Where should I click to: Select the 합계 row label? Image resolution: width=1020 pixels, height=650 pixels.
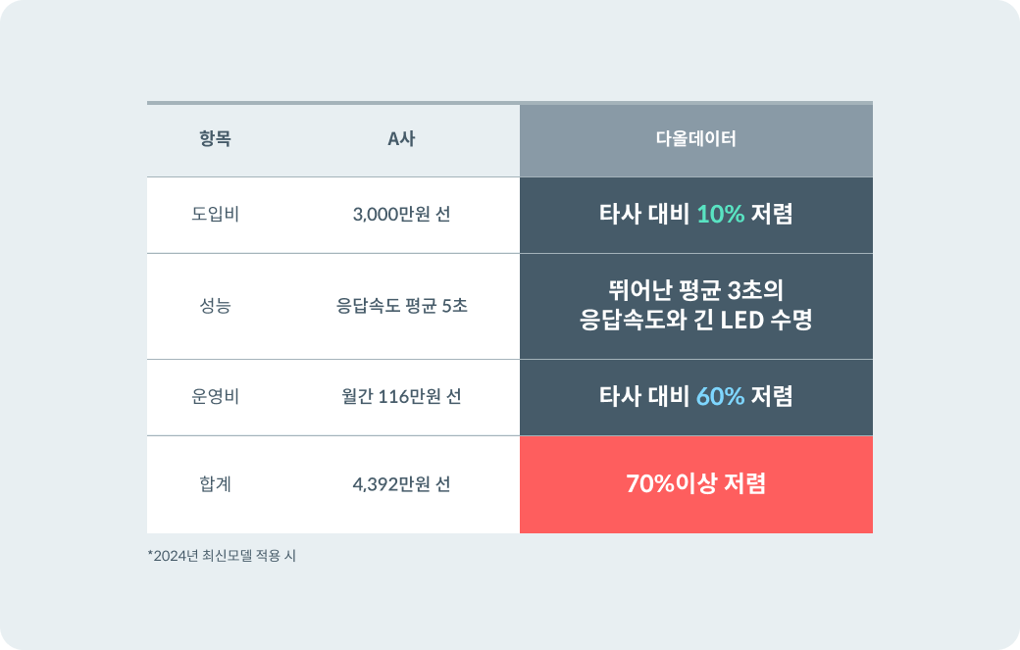215,484
